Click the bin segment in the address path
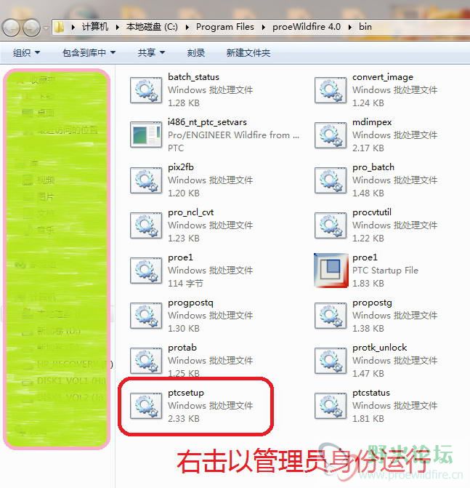The image size is (470, 488). tap(365, 27)
